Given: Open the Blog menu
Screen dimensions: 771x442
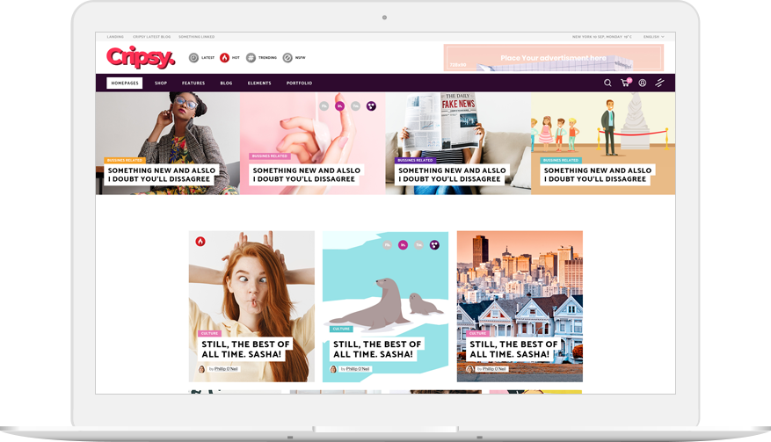Looking at the screenshot, I should (226, 83).
